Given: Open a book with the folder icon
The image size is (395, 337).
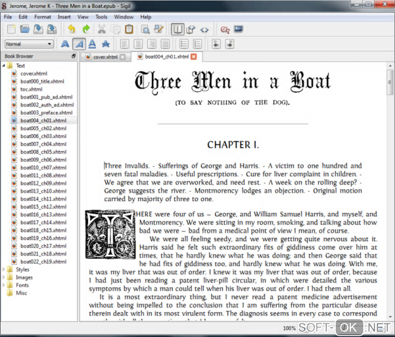Looking at the screenshot, I should click(x=25, y=29).
